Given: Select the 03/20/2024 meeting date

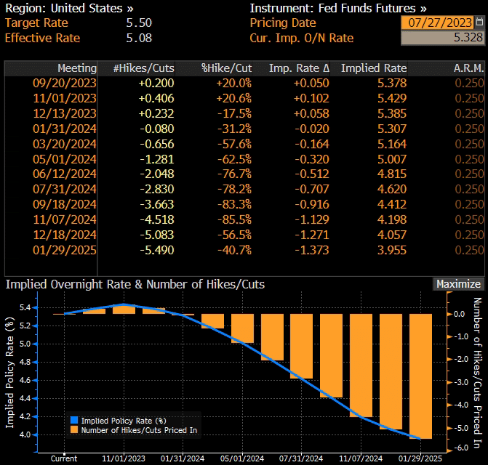Looking at the screenshot, I should pos(65,145).
